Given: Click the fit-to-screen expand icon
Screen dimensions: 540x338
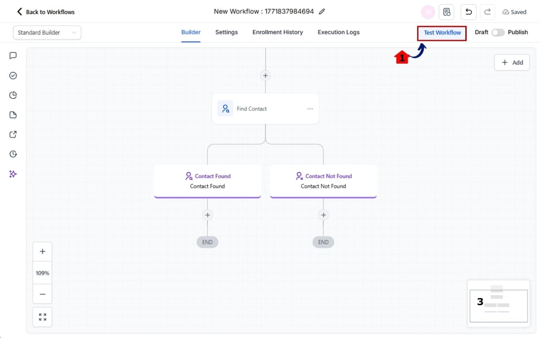Looking at the screenshot, I should 42,317.
